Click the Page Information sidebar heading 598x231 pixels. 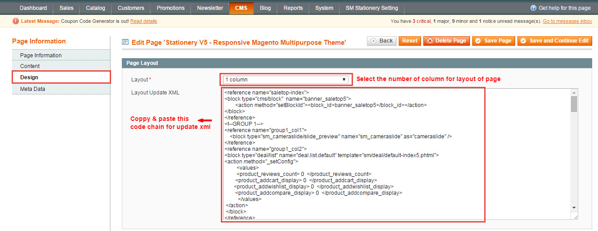[x=39, y=41]
